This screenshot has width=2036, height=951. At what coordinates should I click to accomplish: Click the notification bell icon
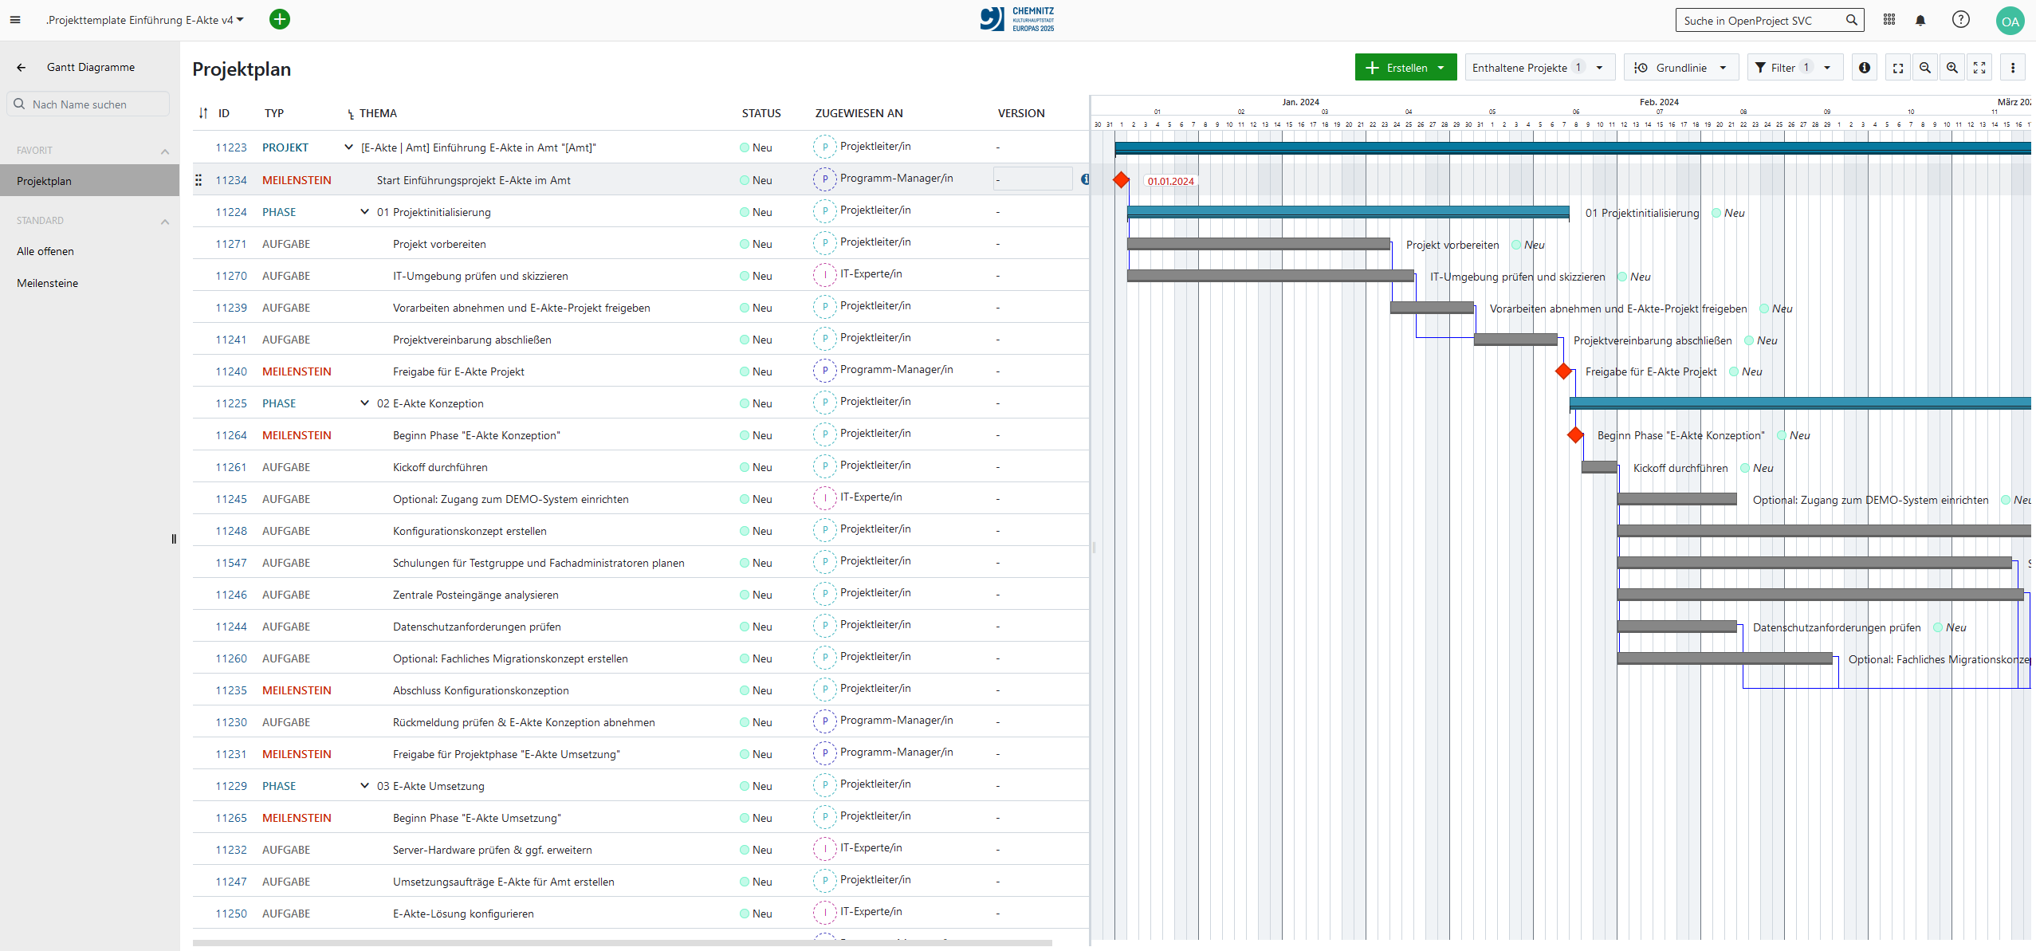1920,19
